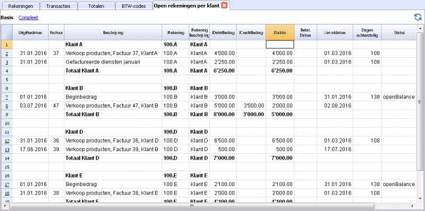425x211 pixels.
Task: Open row number 18 link
Action: click(x=7, y=193)
